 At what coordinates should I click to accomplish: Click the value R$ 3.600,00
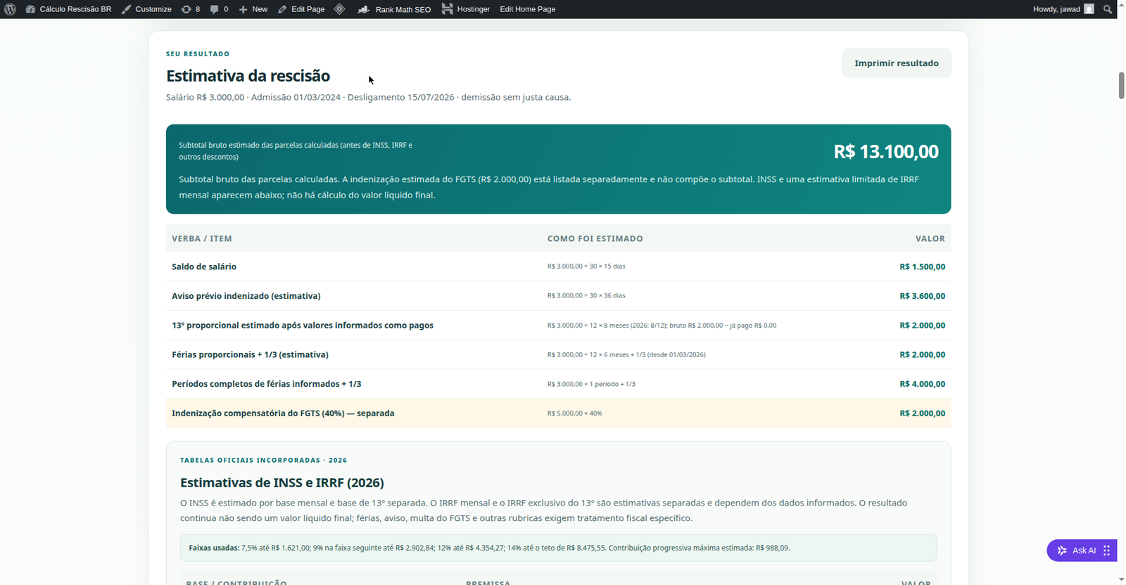[x=922, y=296]
